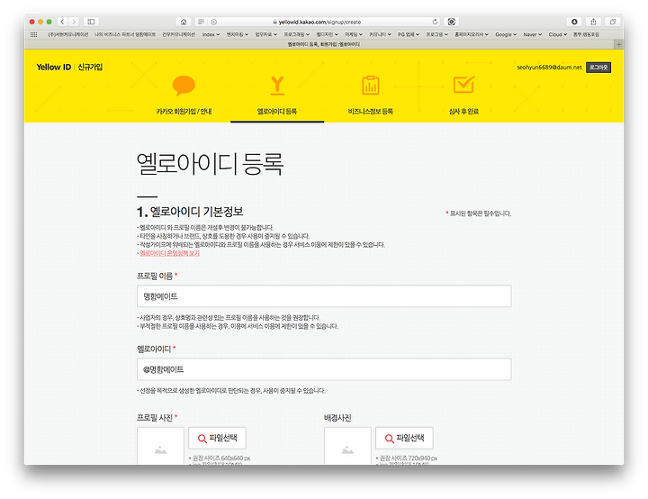Select the 비즈니스정보 등록 step tab

click(x=370, y=112)
